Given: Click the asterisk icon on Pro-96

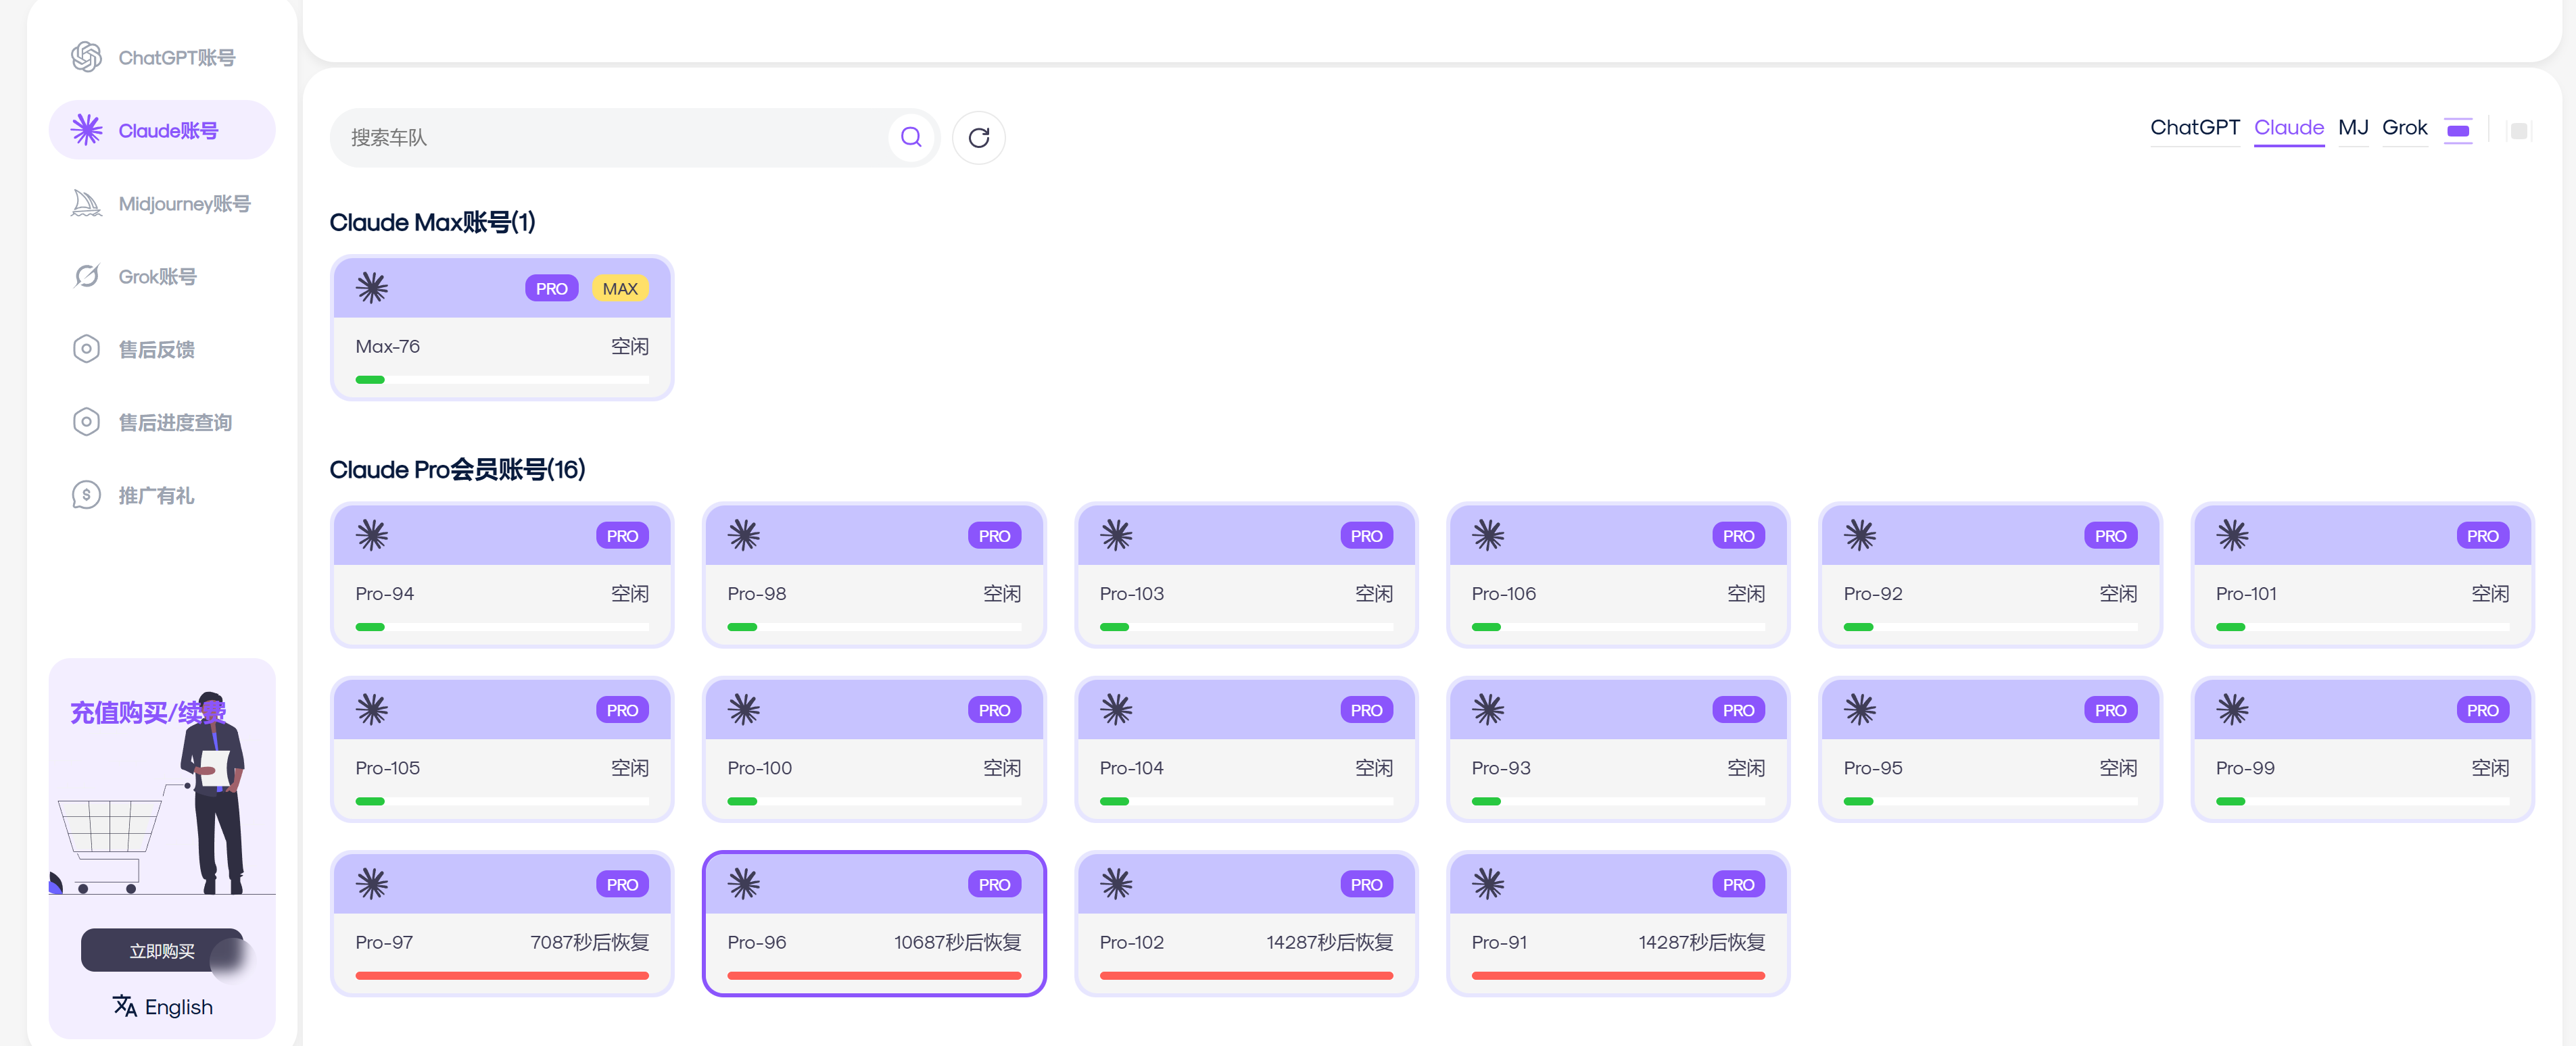Looking at the screenshot, I should (744, 883).
